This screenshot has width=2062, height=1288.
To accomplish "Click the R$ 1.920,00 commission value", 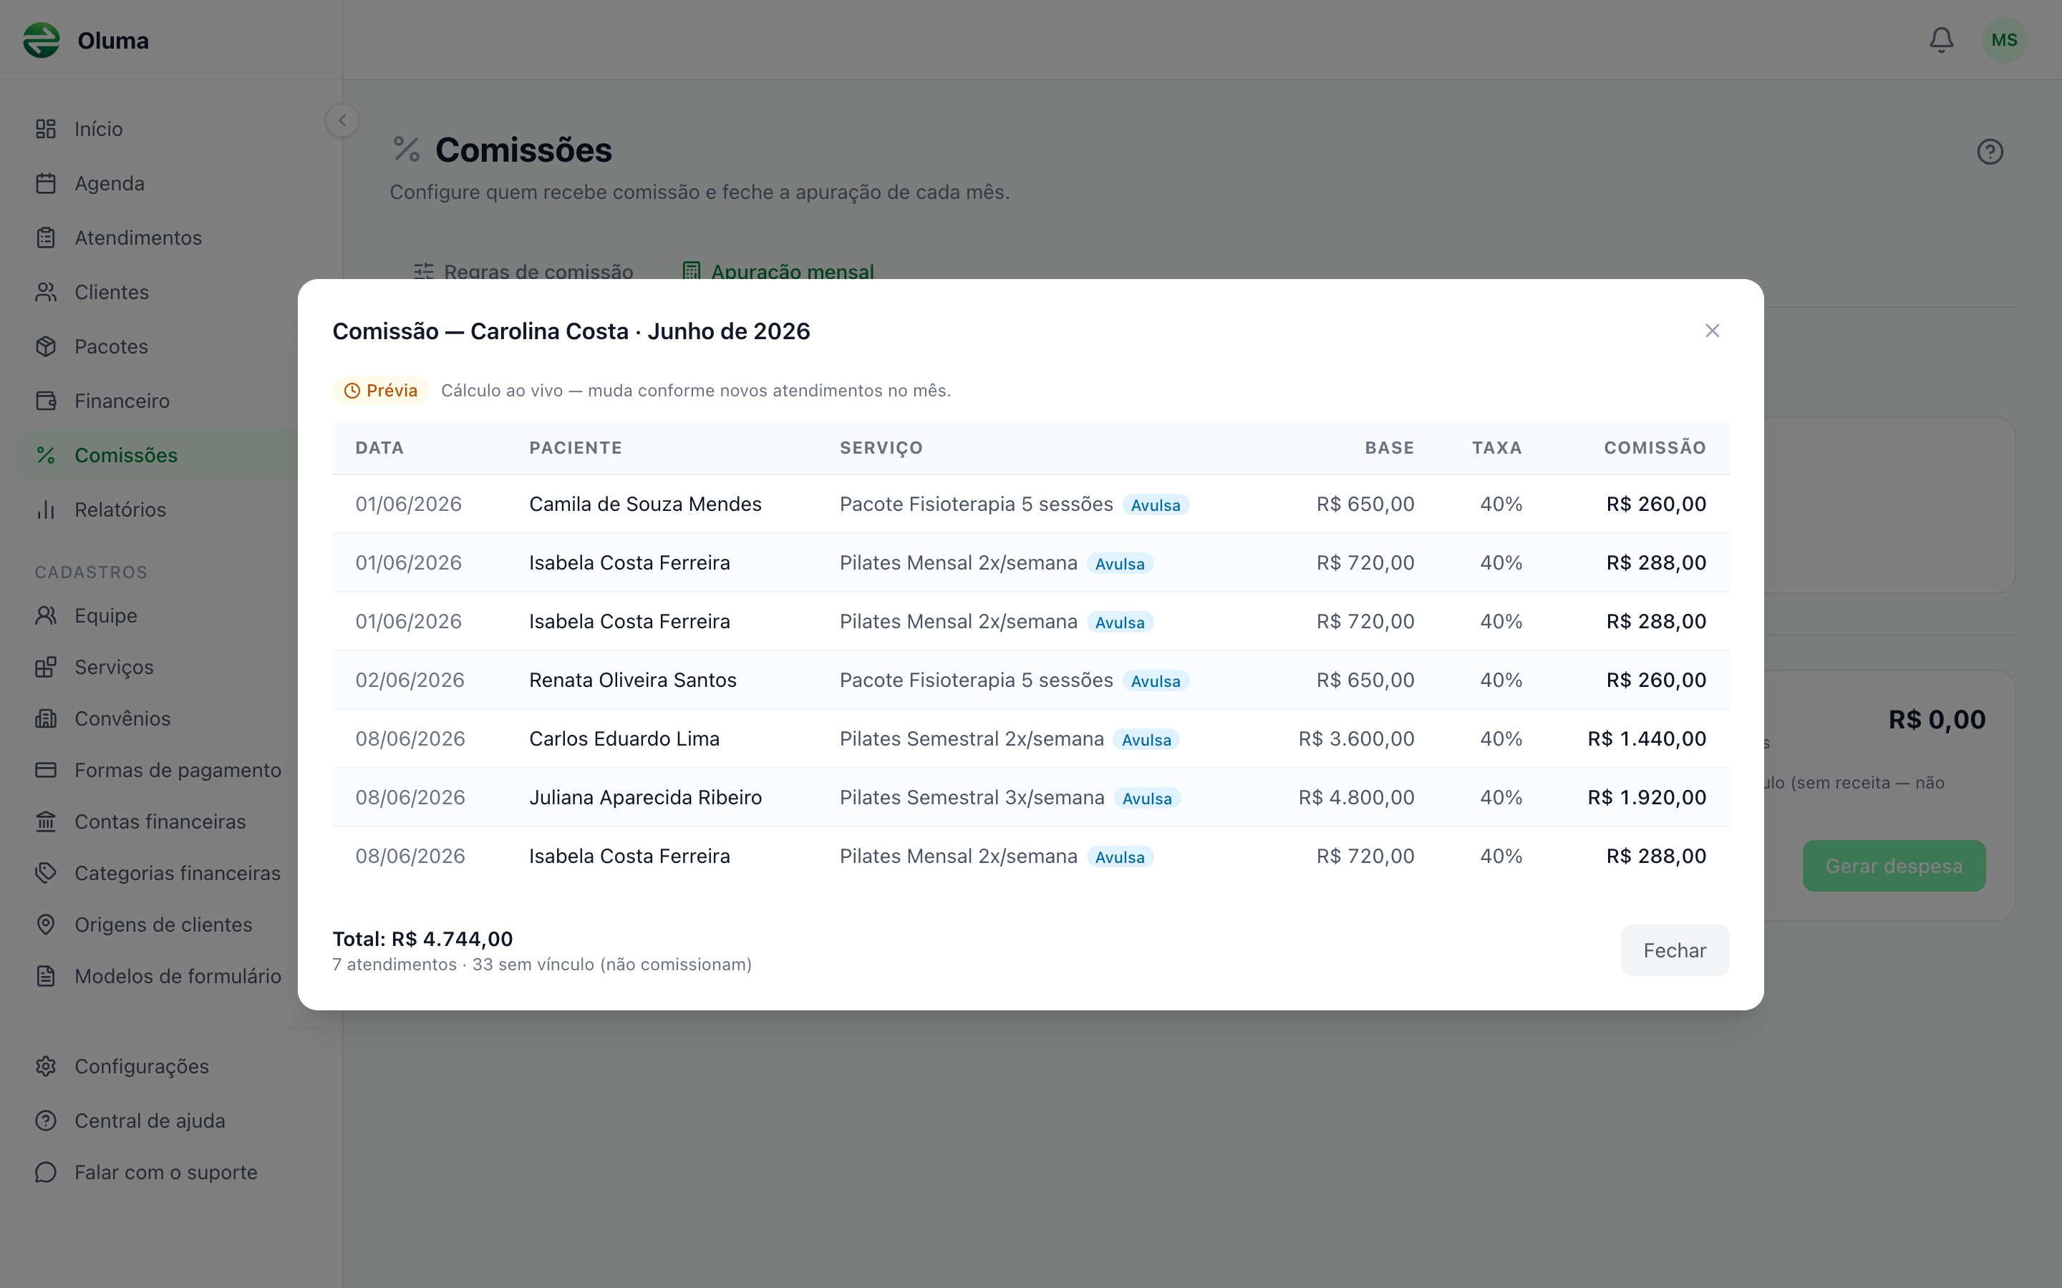I will point(1646,798).
